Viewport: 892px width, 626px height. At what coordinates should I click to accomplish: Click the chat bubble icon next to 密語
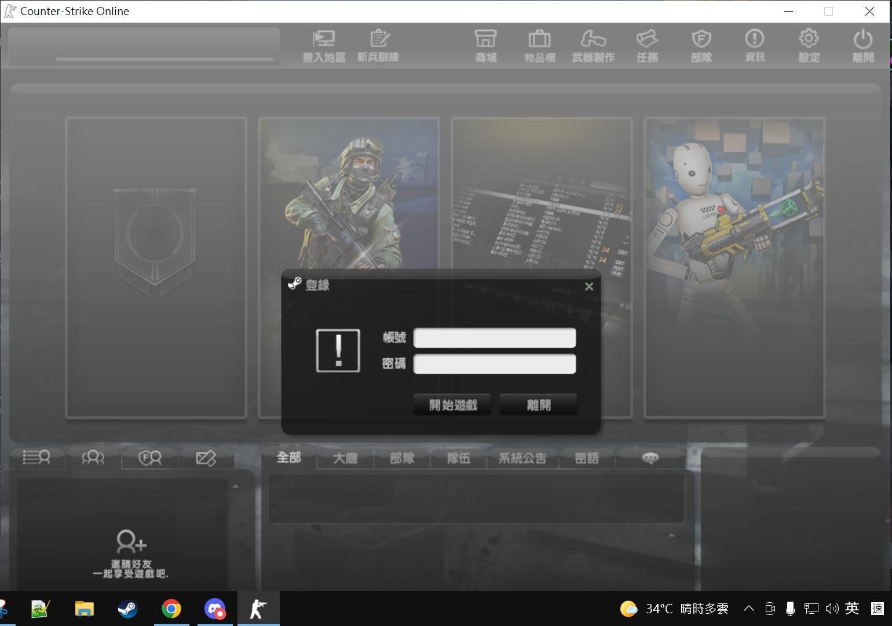650,458
